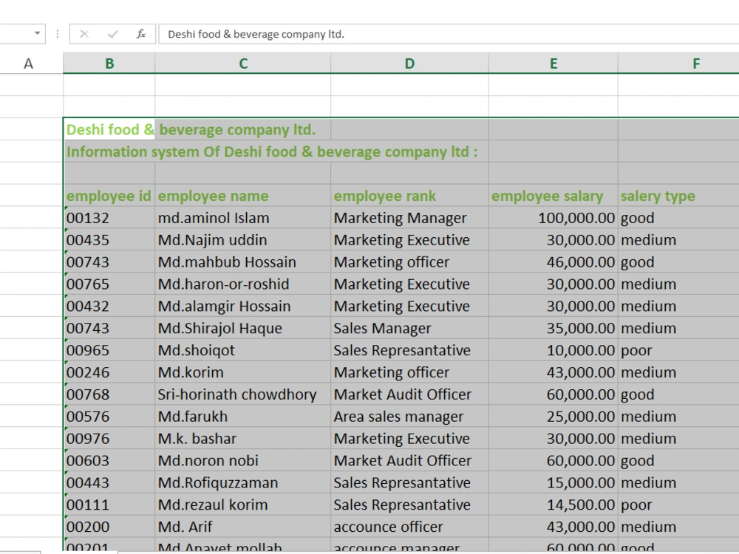Viewport: 739px width, 554px height.
Task: Click employee id cell 00432
Action: pyautogui.click(x=109, y=307)
